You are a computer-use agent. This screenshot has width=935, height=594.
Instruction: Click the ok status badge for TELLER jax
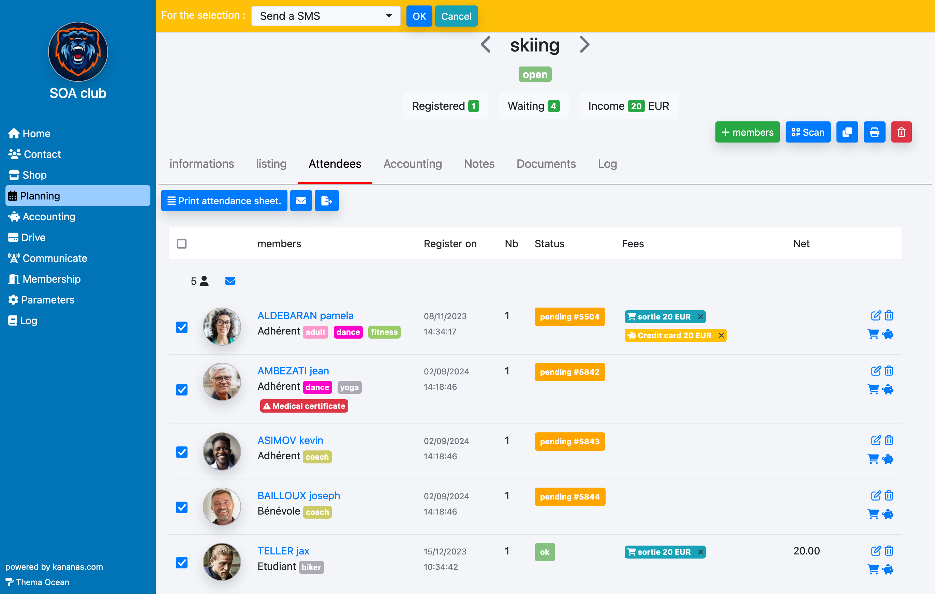pos(544,552)
